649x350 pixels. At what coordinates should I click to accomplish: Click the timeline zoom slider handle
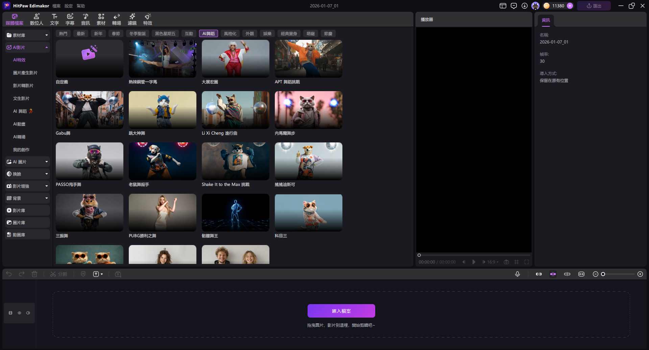(603, 274)
